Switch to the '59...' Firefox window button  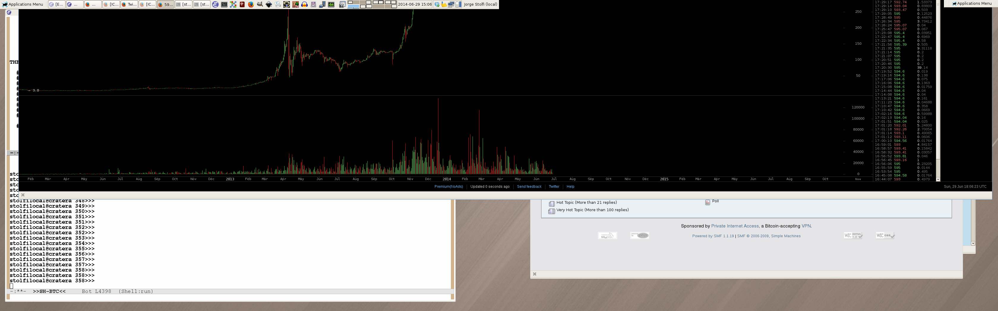click(x=165, y=5)
